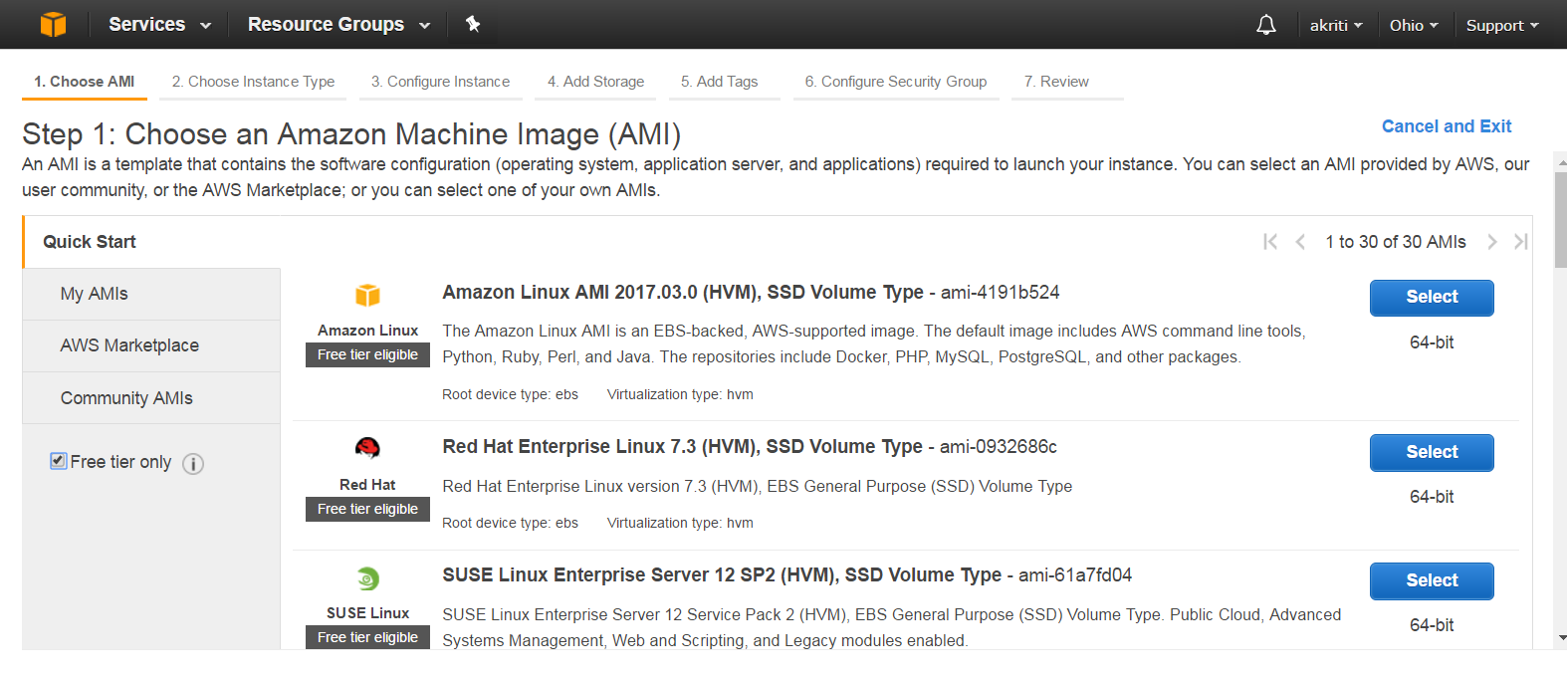
Task: Open the notifications bell icon
Action: tap(1265, 25)
